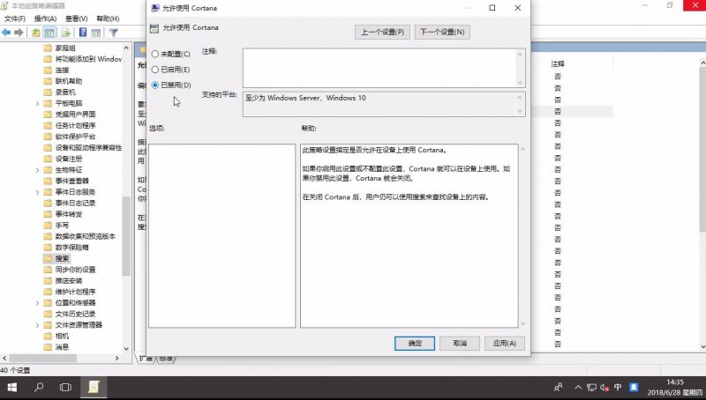706x400 pixels.
Task: Select 维护计划程序 in tree
Action: coord(75,292)
